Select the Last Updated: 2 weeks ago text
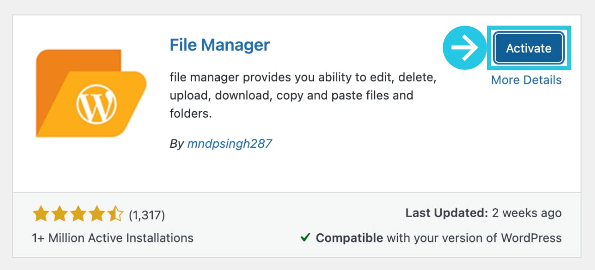 tap(484, 213)
